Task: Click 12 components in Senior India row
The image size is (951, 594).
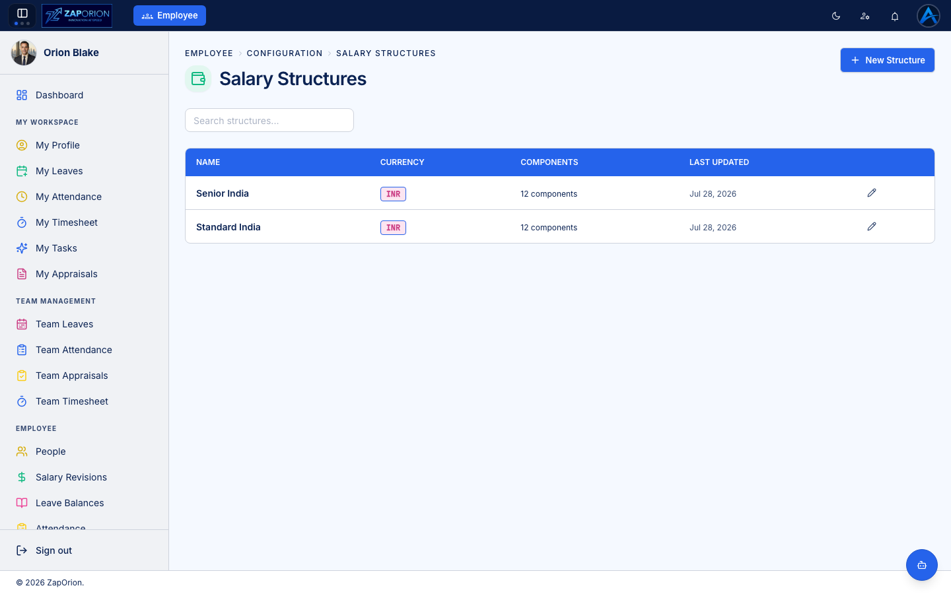Action: [x=549, y=194]
